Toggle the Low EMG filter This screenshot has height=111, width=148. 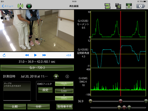[x=64, y=91]
